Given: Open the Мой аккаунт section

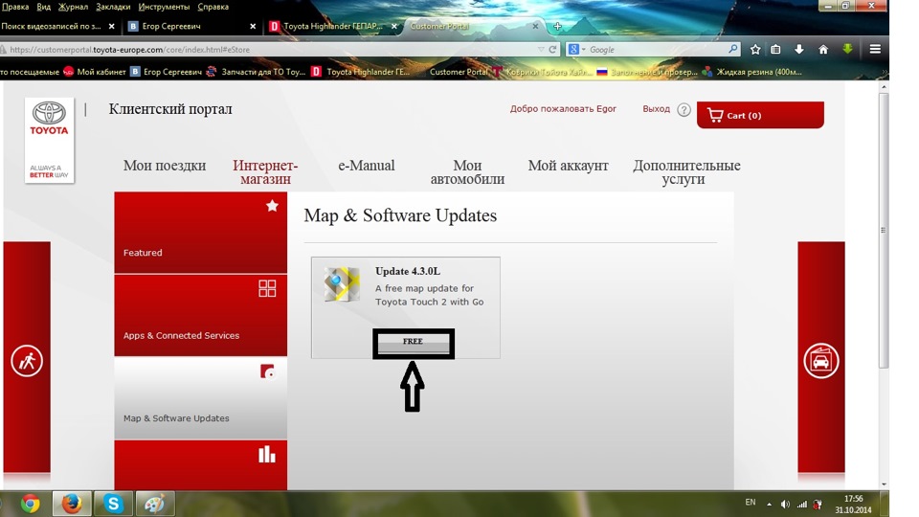Looking at the screenshot, I should click(x=568, y=166).
